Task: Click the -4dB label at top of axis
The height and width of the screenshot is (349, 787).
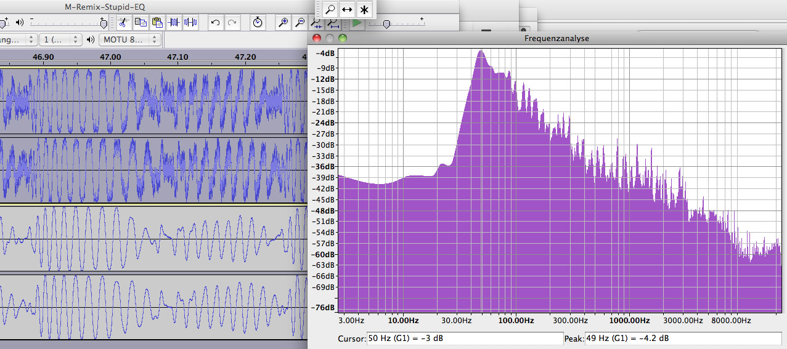Action: [x=326, y=53]
